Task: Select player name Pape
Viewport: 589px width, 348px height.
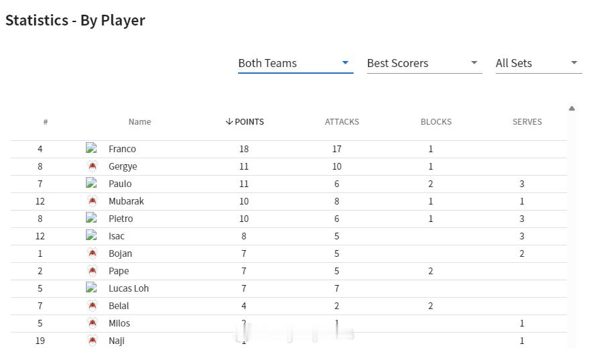Action: tap(119, 271)
